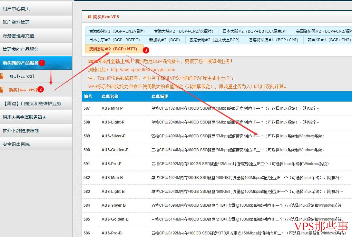Open 租用★裸金属服务器★ menu
The image size is (352, 237).
coord(36,117)
